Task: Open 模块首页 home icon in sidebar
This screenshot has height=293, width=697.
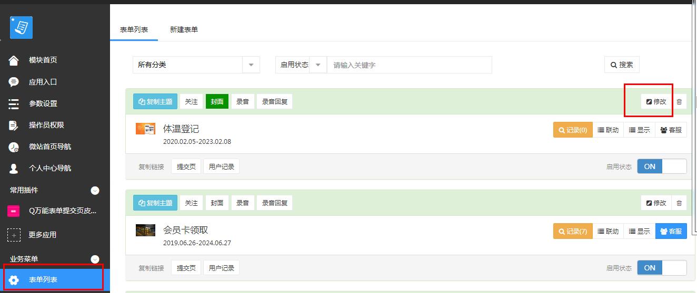Action: (14, 60)
